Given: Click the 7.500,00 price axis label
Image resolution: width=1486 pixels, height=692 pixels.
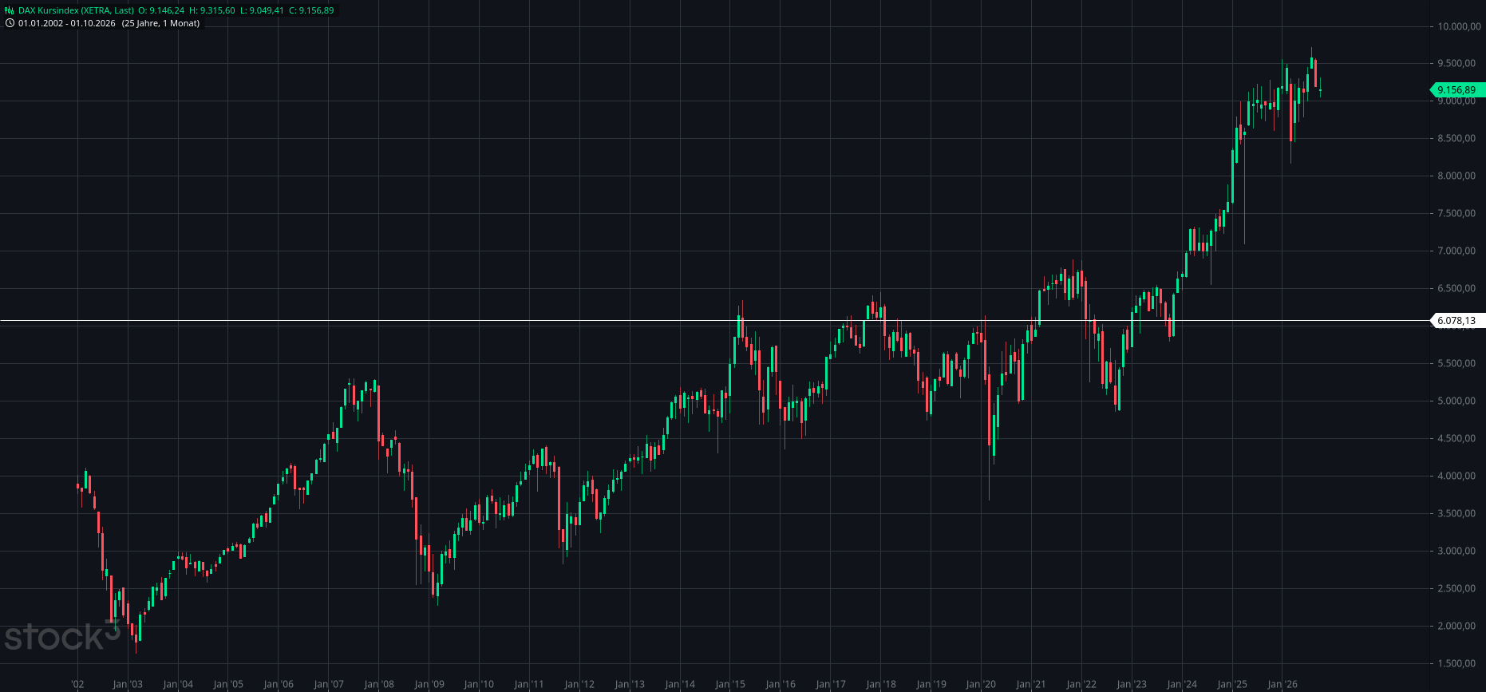Looking at the screenshot, I should 1456,213.
